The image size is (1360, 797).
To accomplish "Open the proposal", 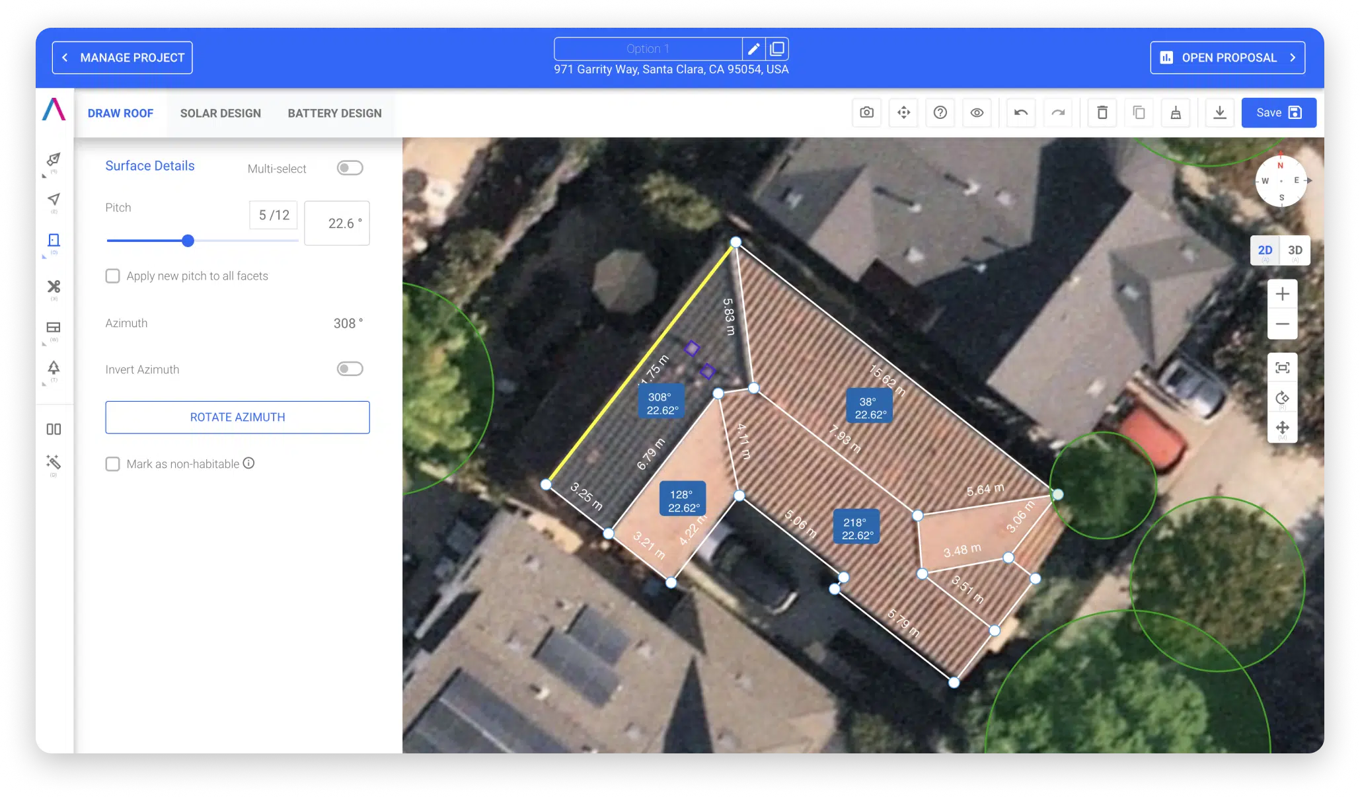I will coord(1227,57).
